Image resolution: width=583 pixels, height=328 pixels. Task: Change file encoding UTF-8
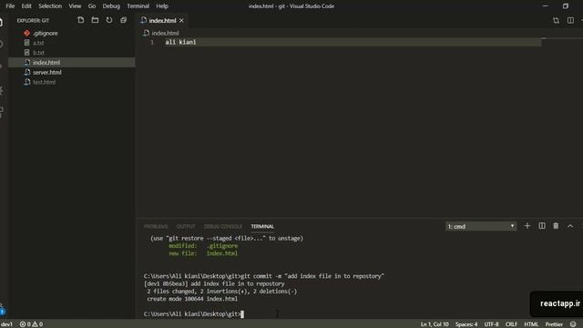491,324
